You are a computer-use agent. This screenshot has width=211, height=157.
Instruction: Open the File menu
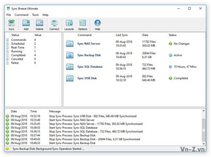pos(8,15)
